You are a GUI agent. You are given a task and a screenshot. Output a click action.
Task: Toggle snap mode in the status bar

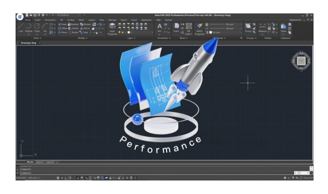click(x=58, y=178)
